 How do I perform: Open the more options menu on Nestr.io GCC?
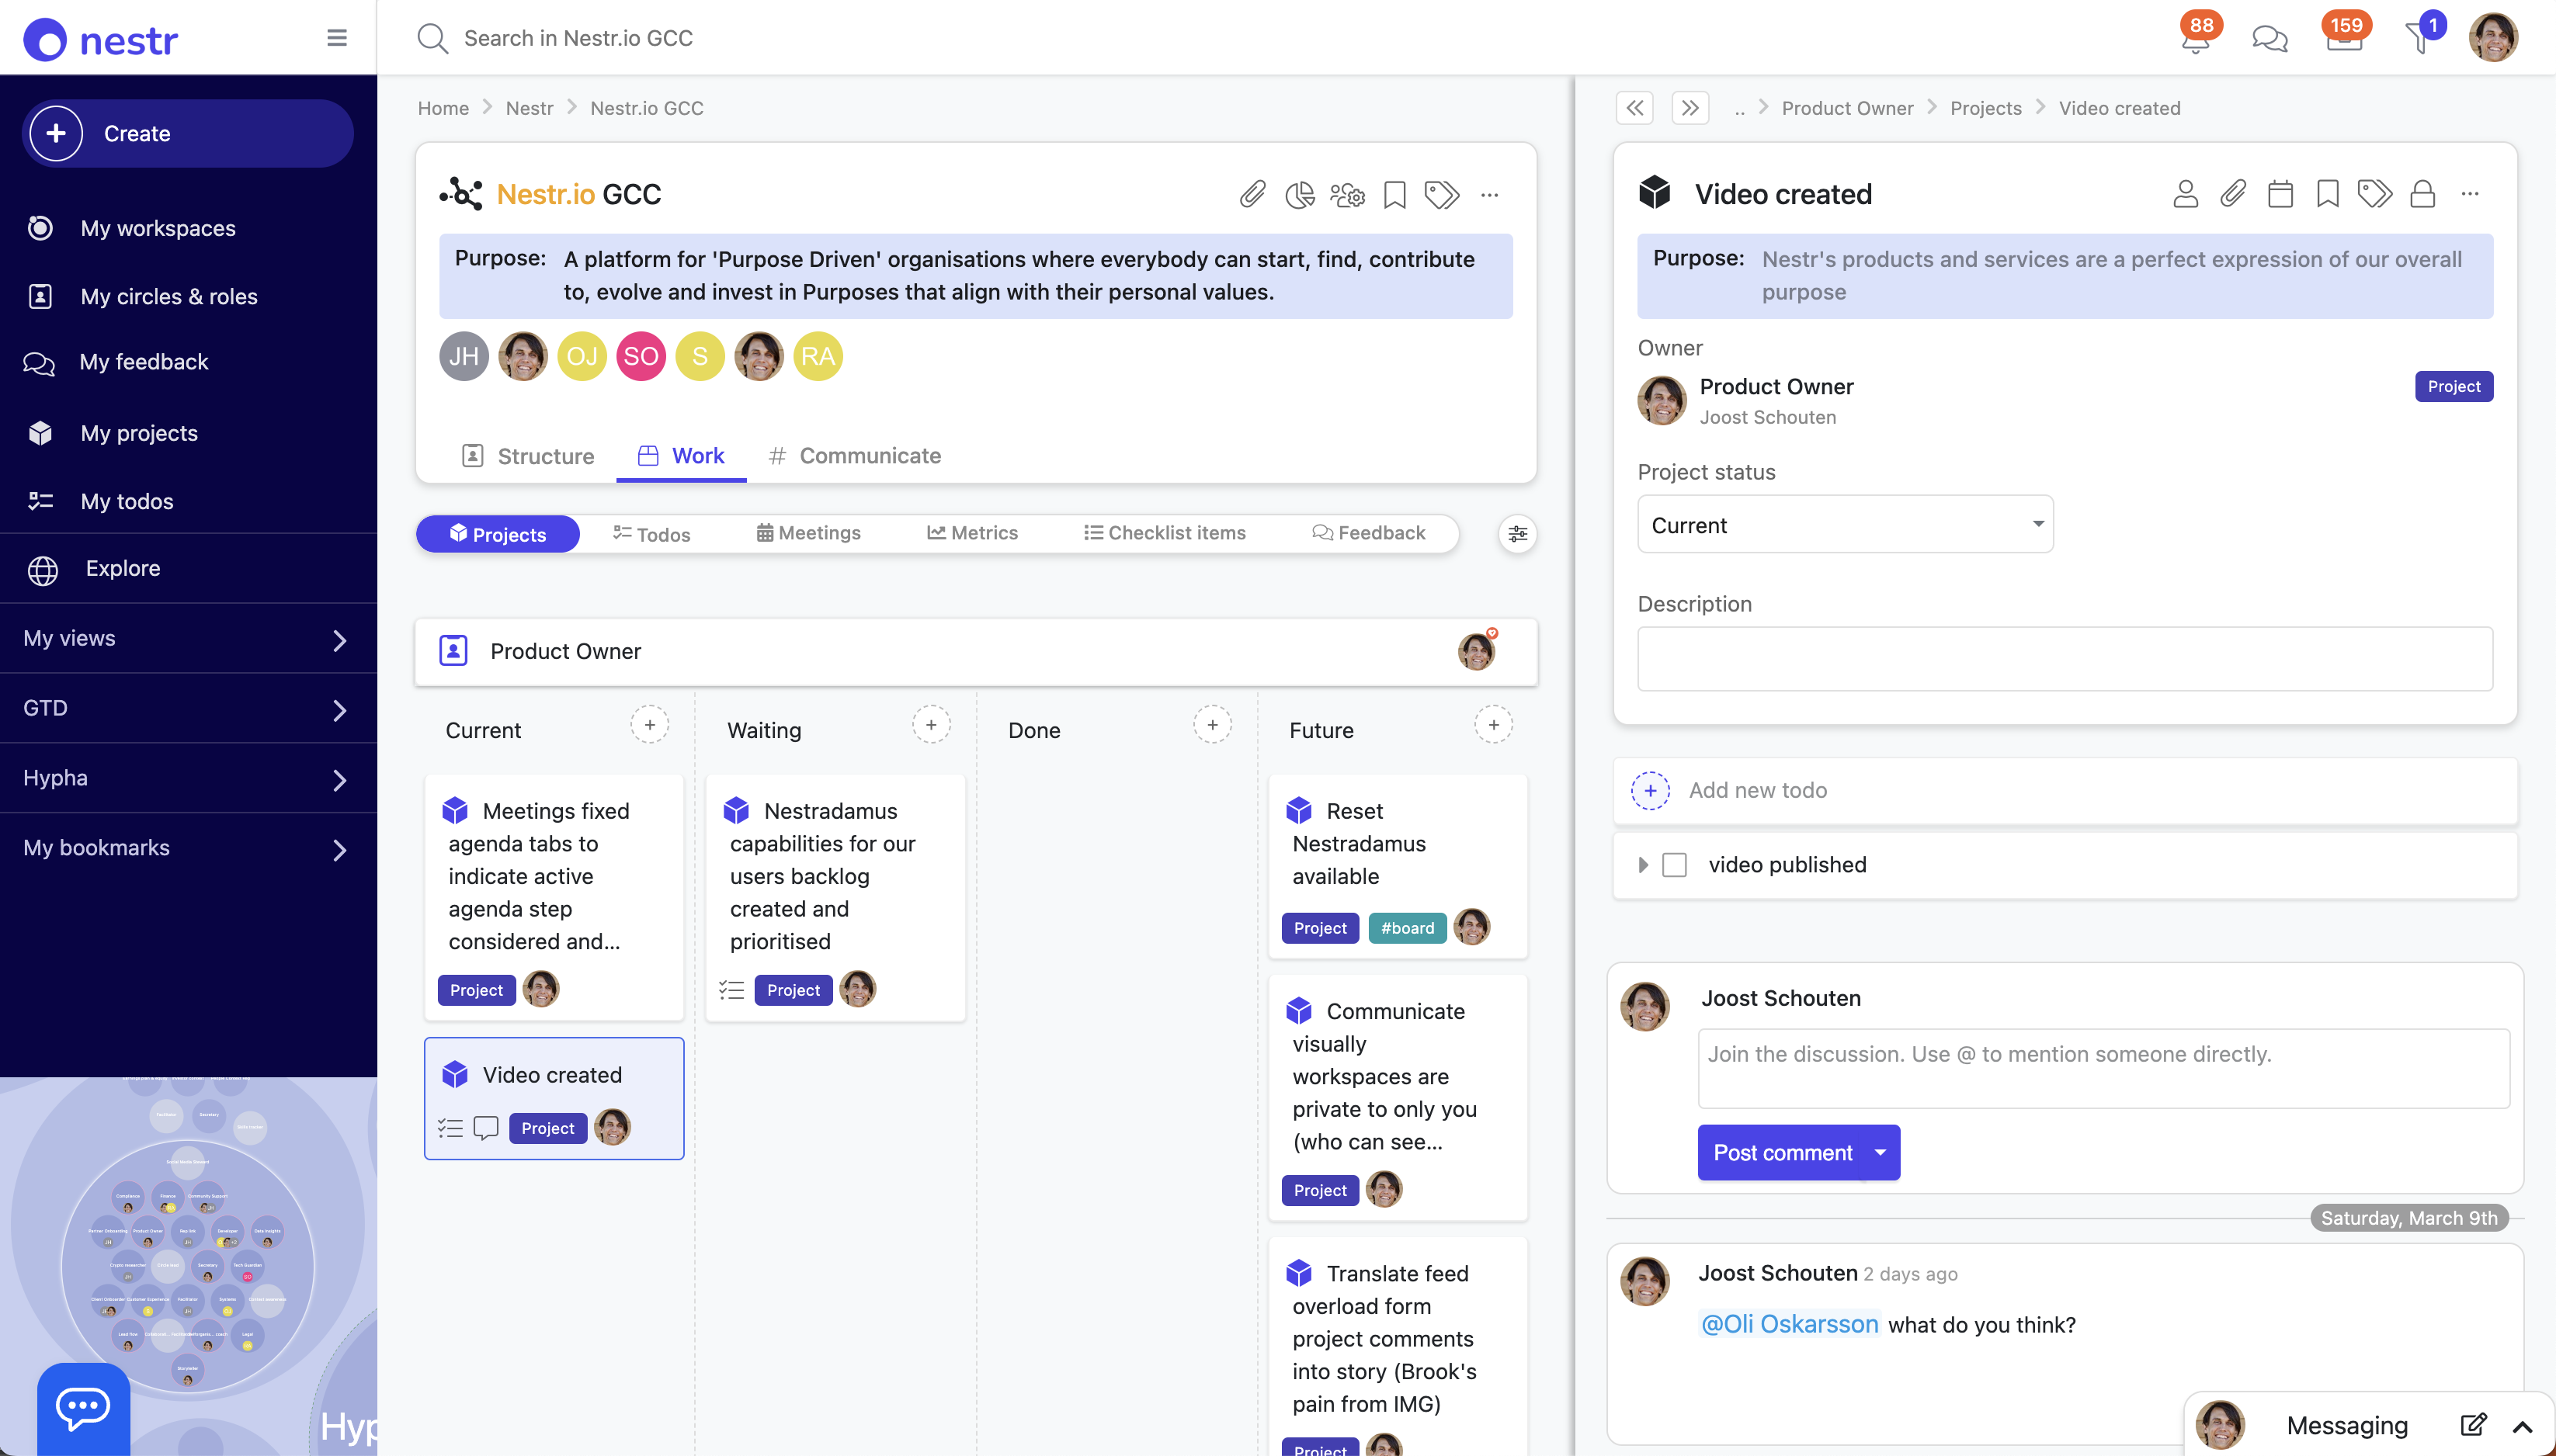pyautogui.click(x=1490, y=195)
